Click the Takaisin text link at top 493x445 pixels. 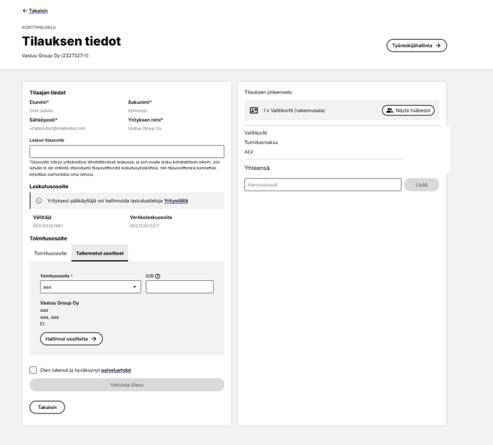tap(38, 11)
